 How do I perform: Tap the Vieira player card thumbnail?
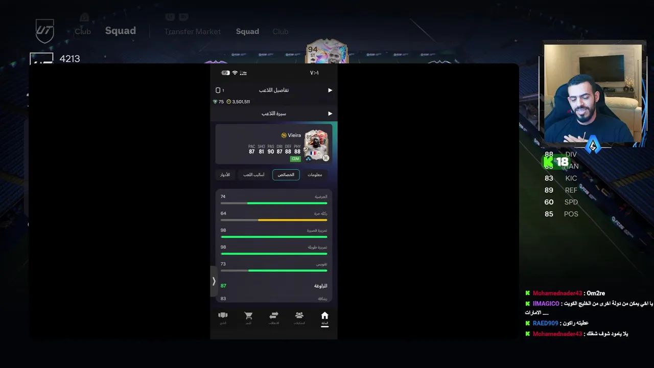(x=316, y=146)
